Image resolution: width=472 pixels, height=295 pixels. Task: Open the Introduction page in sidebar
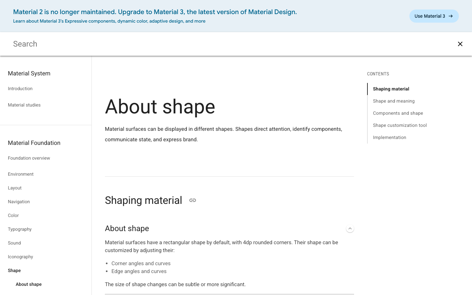(20, 88)
